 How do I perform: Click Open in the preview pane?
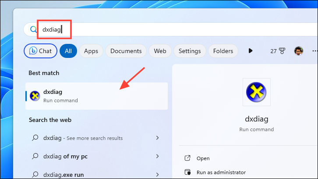click(203, 158)
